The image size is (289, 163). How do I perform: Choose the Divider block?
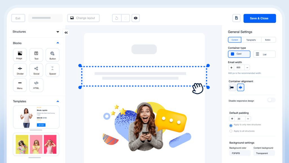pyautogui.click(x=20, y=70)
